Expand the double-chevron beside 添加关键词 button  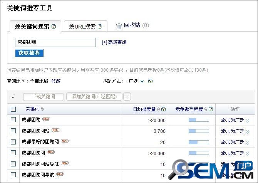pos(127,97)
